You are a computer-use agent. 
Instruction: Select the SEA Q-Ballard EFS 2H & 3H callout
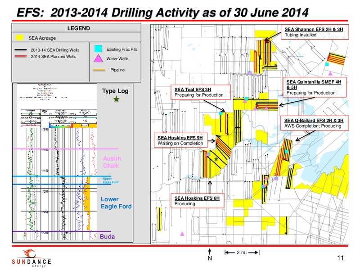click(315, 123)
